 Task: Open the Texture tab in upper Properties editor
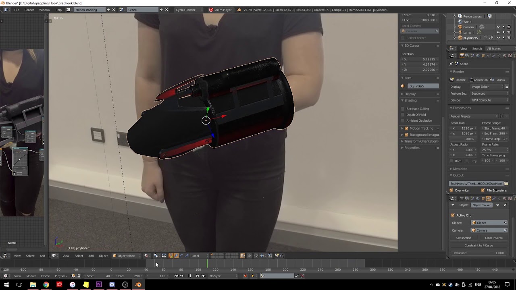pos(510,56)
